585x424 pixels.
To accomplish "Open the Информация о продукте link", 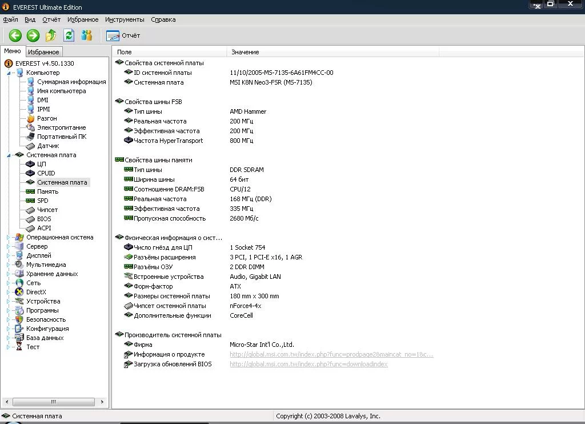I will click(331, 355).
